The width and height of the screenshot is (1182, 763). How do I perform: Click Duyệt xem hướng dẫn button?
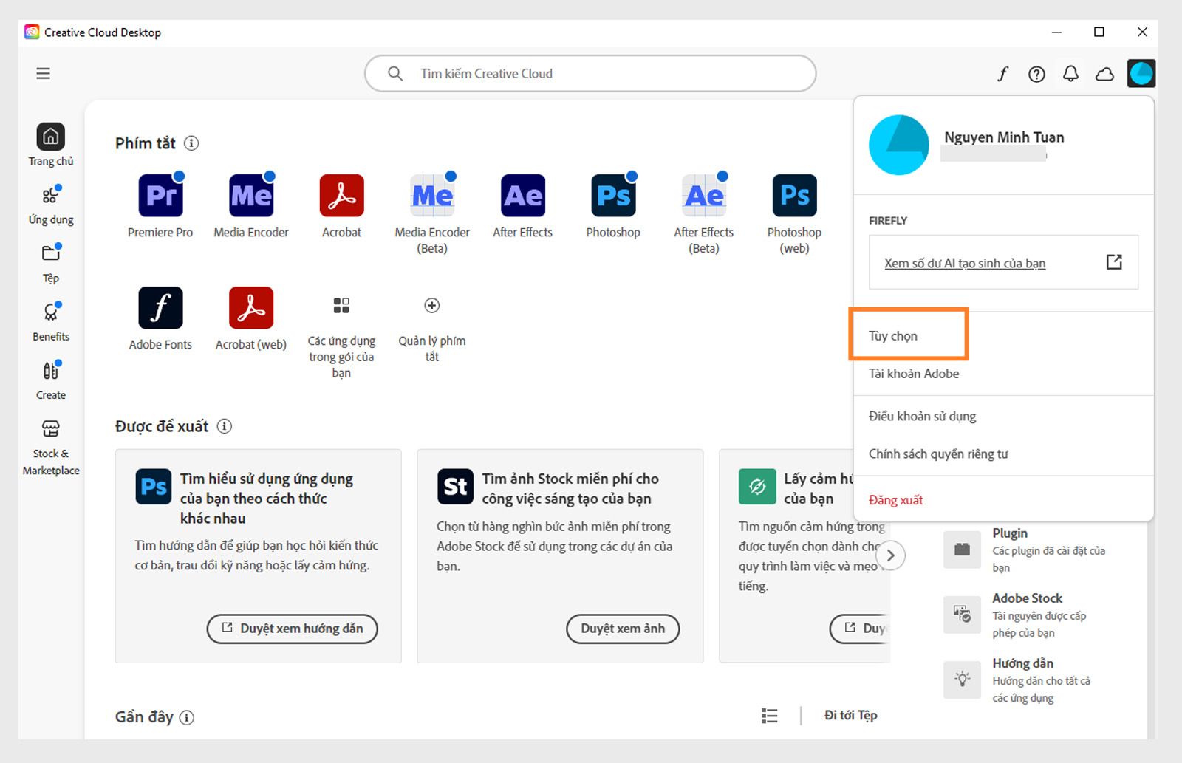tap(291, 629)
